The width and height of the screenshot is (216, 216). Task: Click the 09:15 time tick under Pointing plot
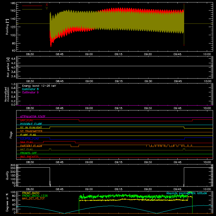(x=119, y=54)
